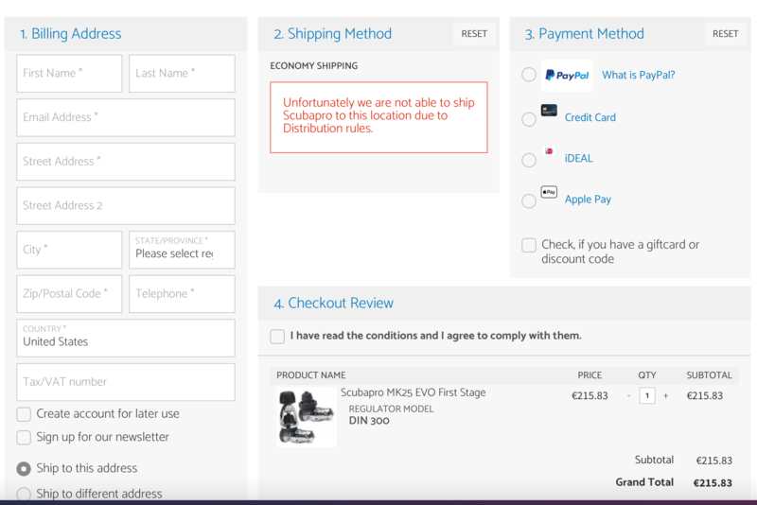The image size is (757, 505).
Task: Choose the Apple Pay radio option
Action: click(x=529, y=200)
